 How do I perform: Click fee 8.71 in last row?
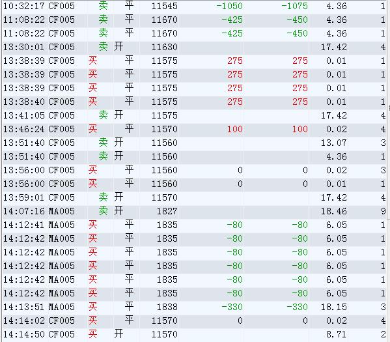click(x=336, y=334)
